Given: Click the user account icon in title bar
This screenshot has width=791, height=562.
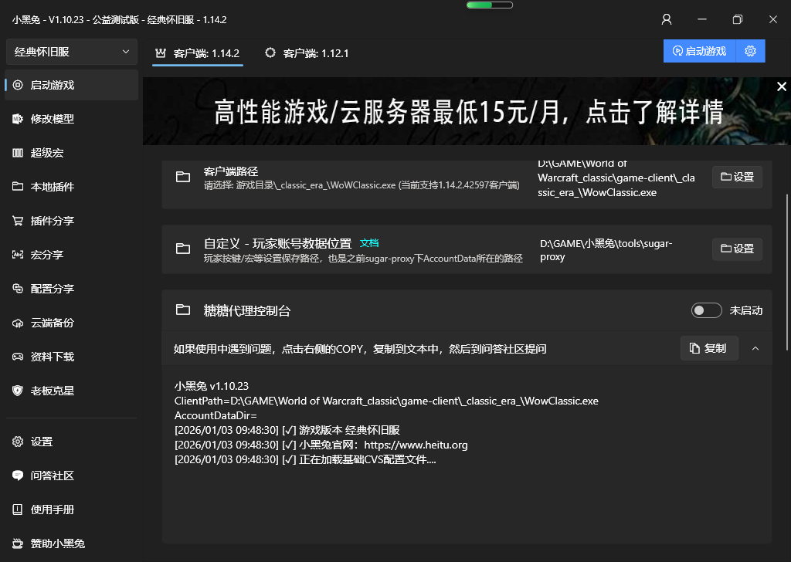Looking at the screenshot, I should 667,19.
